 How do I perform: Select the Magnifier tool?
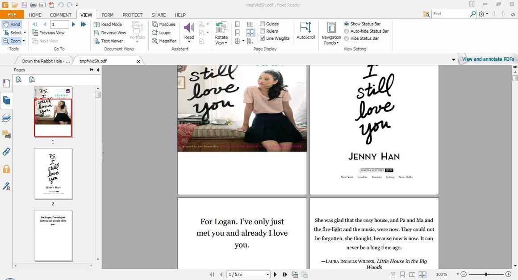click(x=166, y=40)
